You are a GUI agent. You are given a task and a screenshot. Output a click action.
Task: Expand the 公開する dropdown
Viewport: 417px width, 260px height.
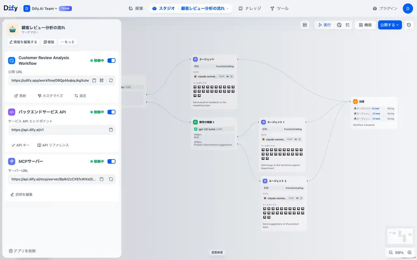pyautogui.click(x=390, y=25)
